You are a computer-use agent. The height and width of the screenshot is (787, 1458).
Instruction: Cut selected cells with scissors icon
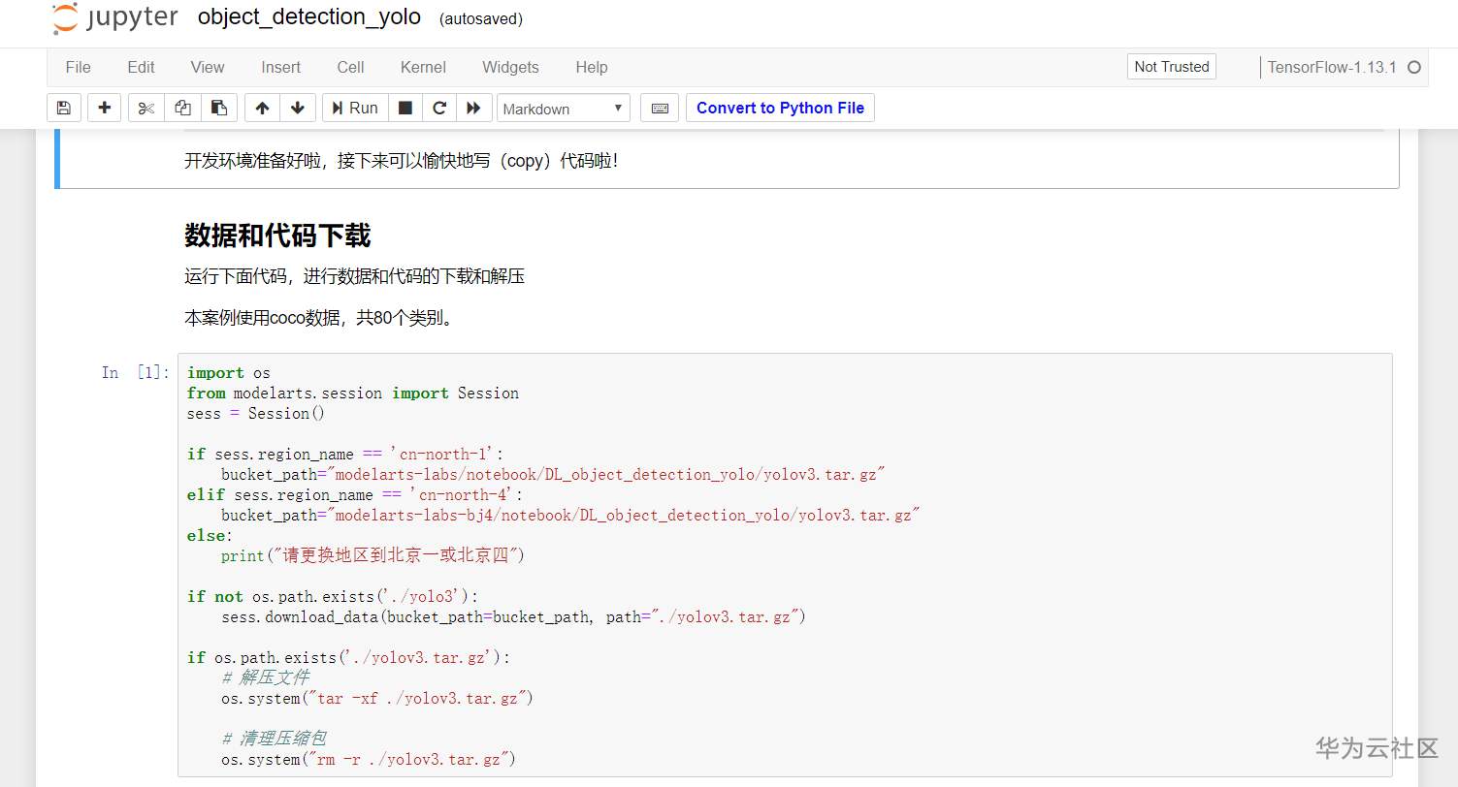tap(146, 108)
